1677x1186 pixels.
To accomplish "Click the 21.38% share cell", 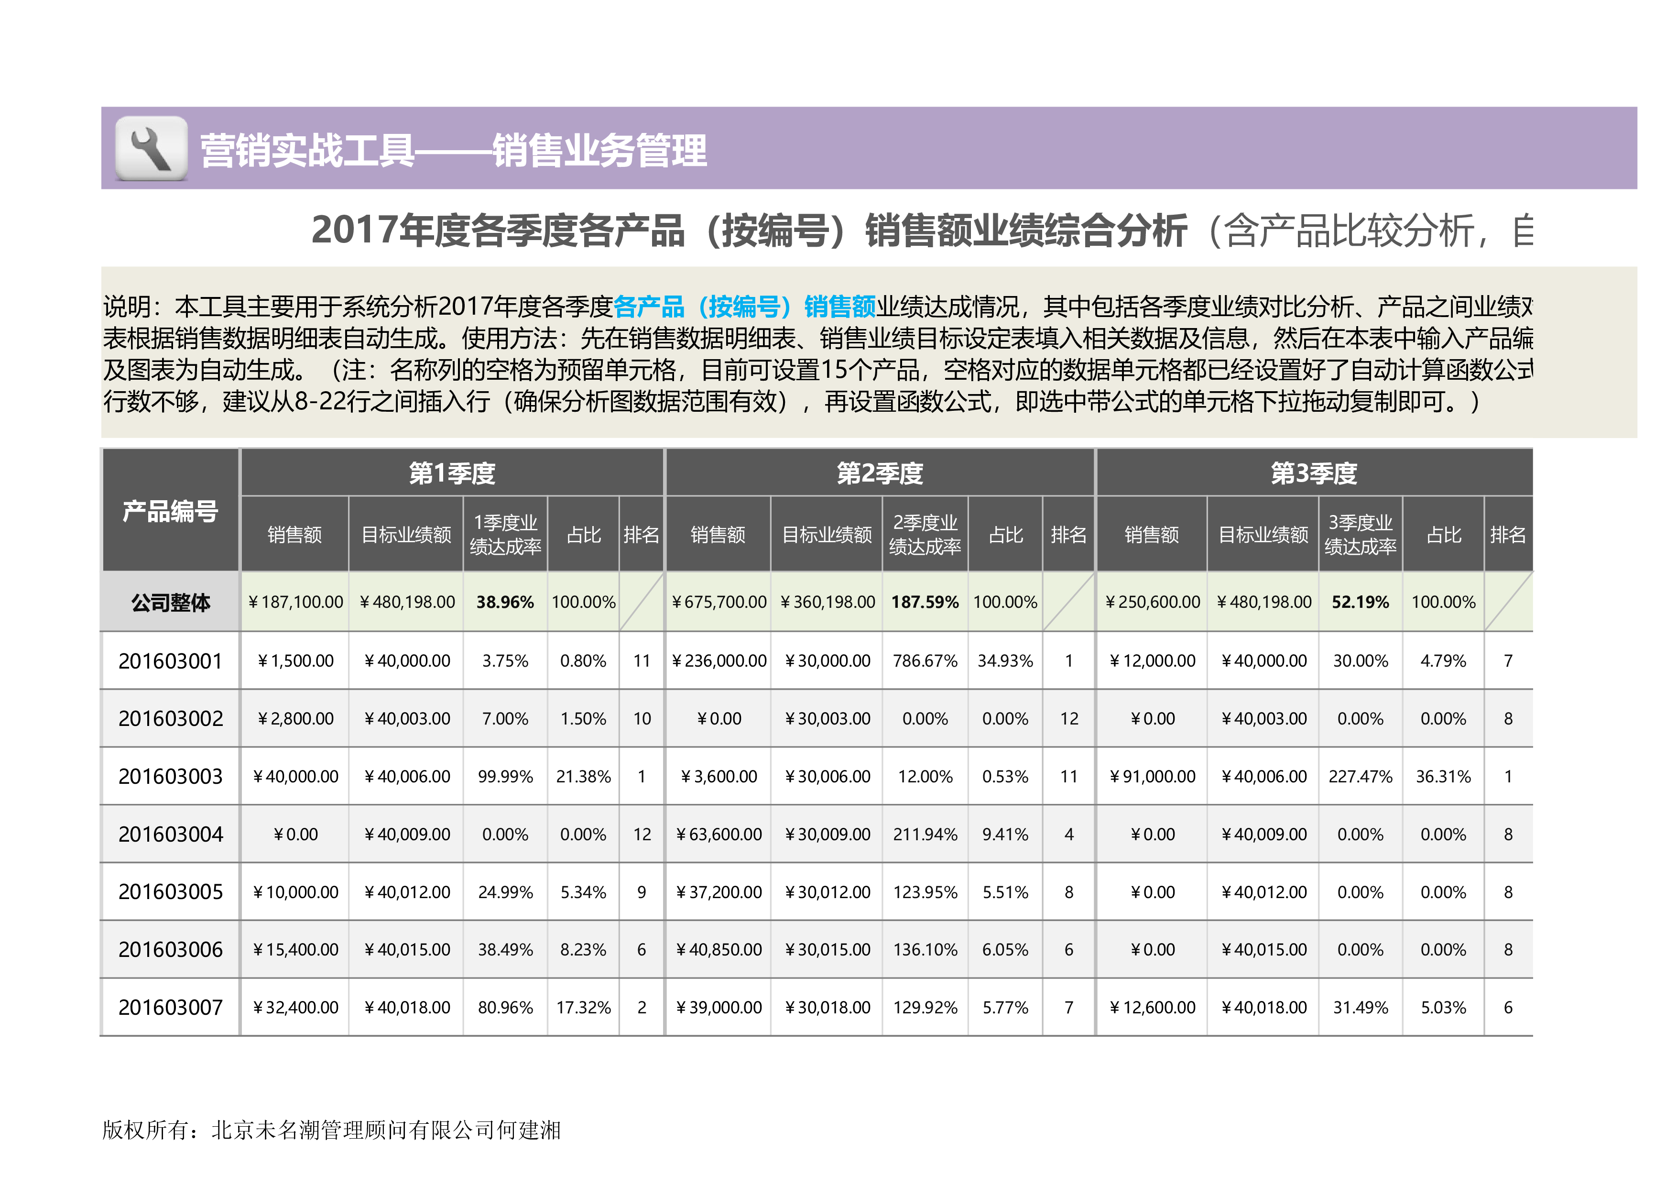I will tap(583, 776).
